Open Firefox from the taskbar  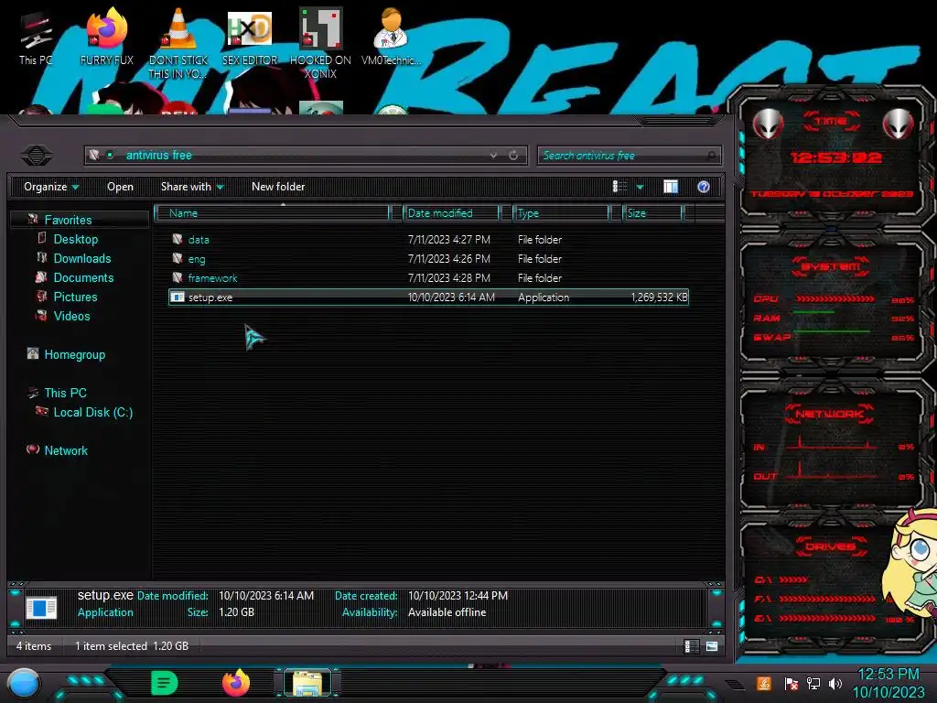pos(236,683)
